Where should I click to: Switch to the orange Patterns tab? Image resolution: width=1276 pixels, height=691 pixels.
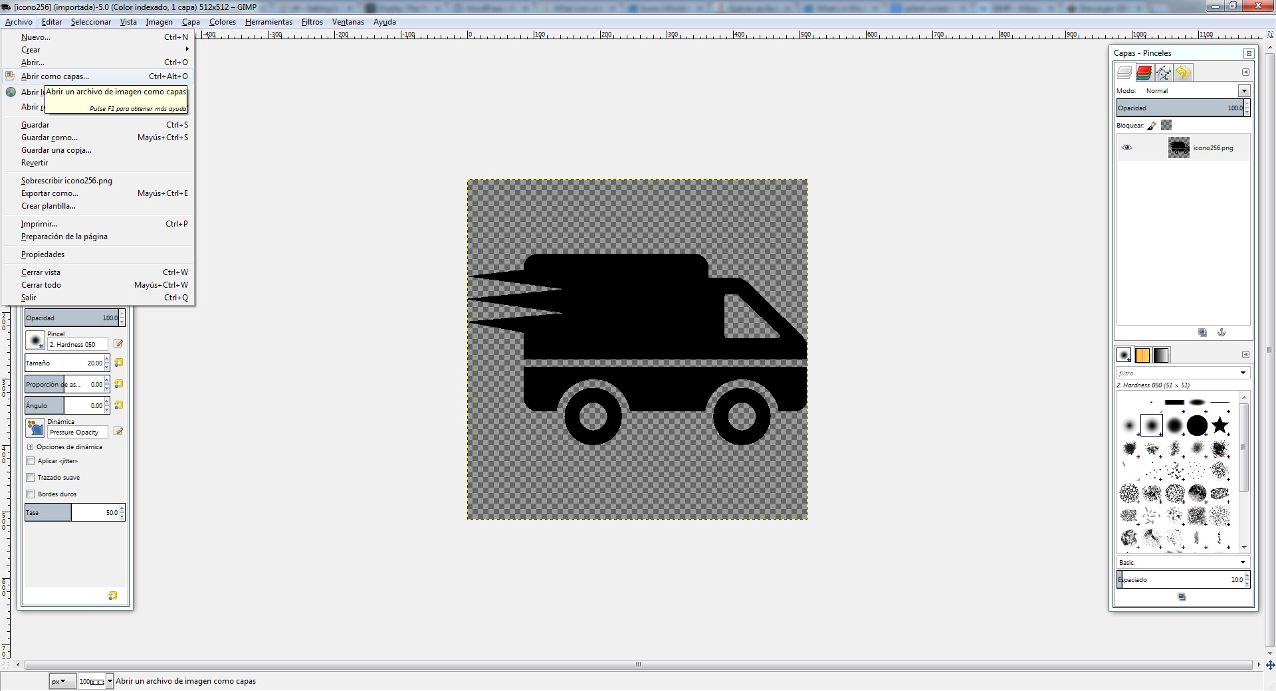point(1142,355)
